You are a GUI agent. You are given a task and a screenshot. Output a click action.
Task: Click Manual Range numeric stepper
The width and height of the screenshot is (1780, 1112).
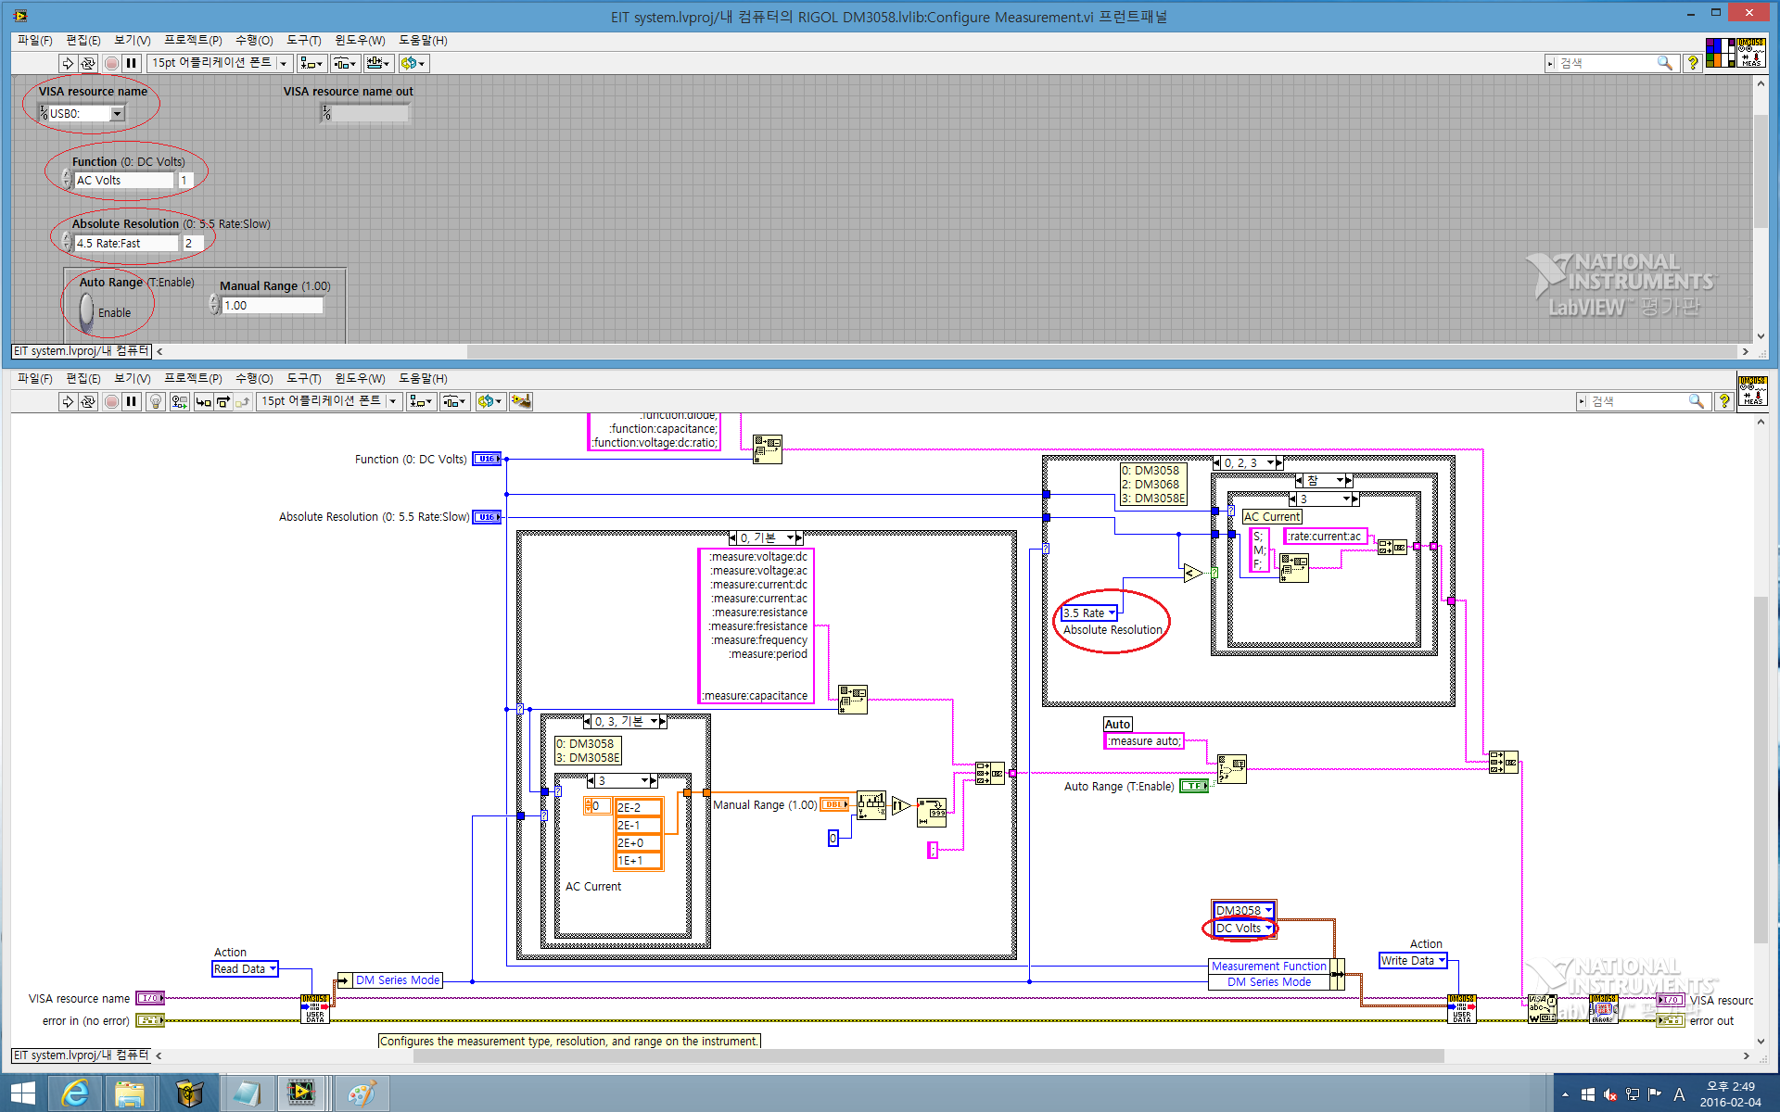pyautogui.click(x=214, y=305)
